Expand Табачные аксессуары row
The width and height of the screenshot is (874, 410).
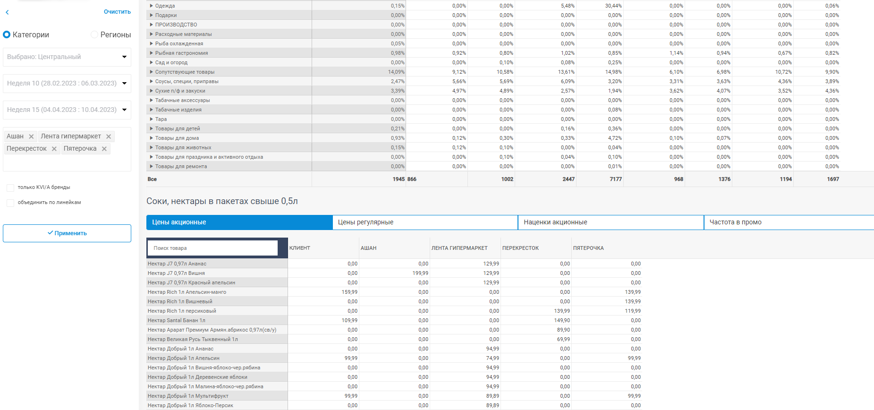pos(152,100)
